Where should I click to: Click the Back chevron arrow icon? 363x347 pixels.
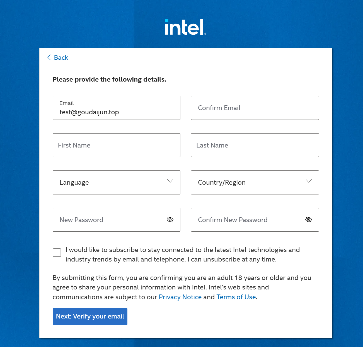49,58
